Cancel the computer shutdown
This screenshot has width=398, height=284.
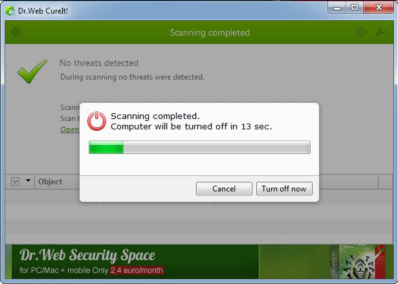(x=224, y=188)
